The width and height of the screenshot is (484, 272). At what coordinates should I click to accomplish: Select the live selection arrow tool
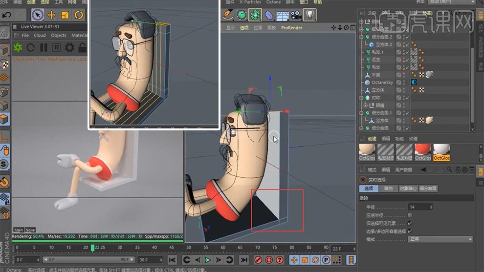coord(37,15)
